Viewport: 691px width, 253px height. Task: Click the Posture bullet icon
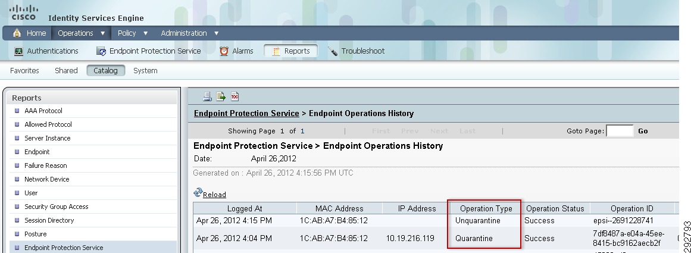(x=17, y=233)
